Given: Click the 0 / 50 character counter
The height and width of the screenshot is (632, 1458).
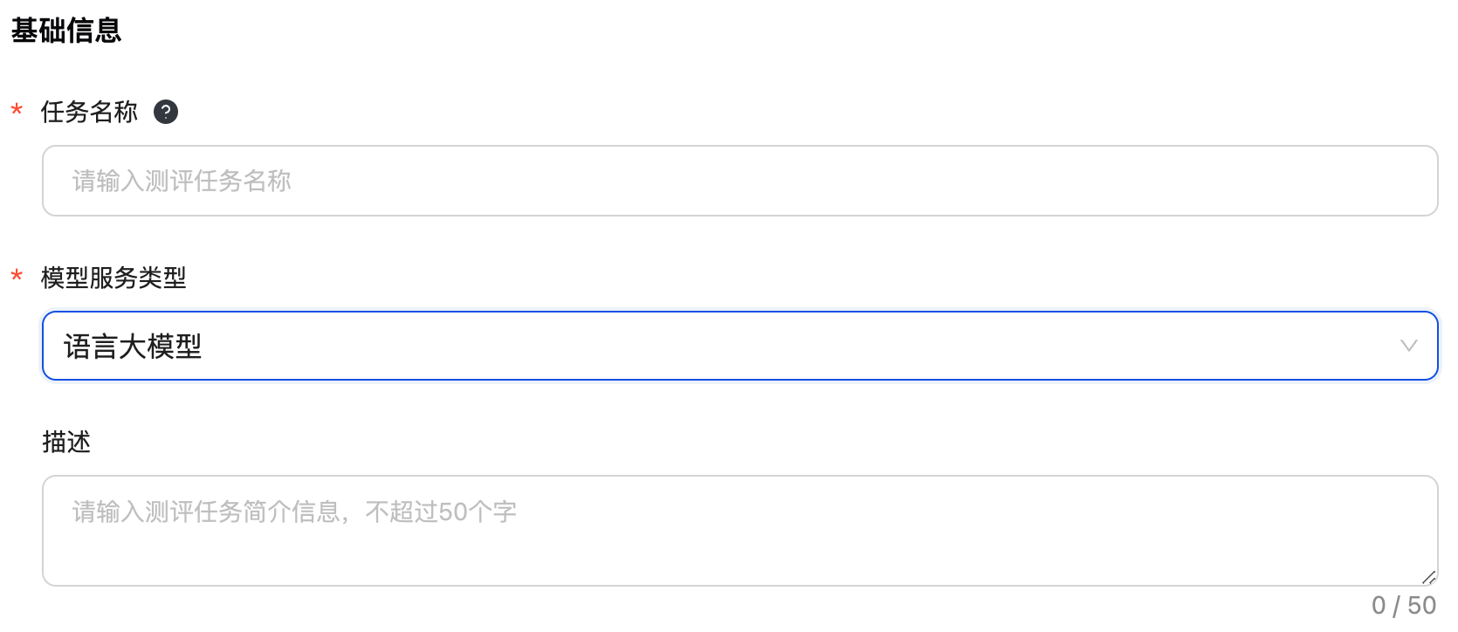Looking at the screenshot, I should point(1403,605).
